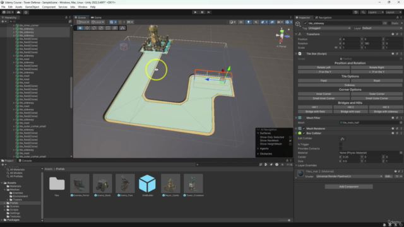The image size is (404, 227).
Task: Select the GridBuilder asset thumbnail
Action: tap(147, 183)
